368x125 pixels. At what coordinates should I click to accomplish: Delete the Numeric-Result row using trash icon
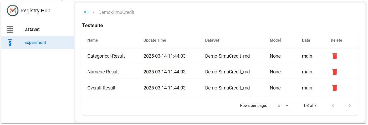pyautogui.click(x=335, y=72)
